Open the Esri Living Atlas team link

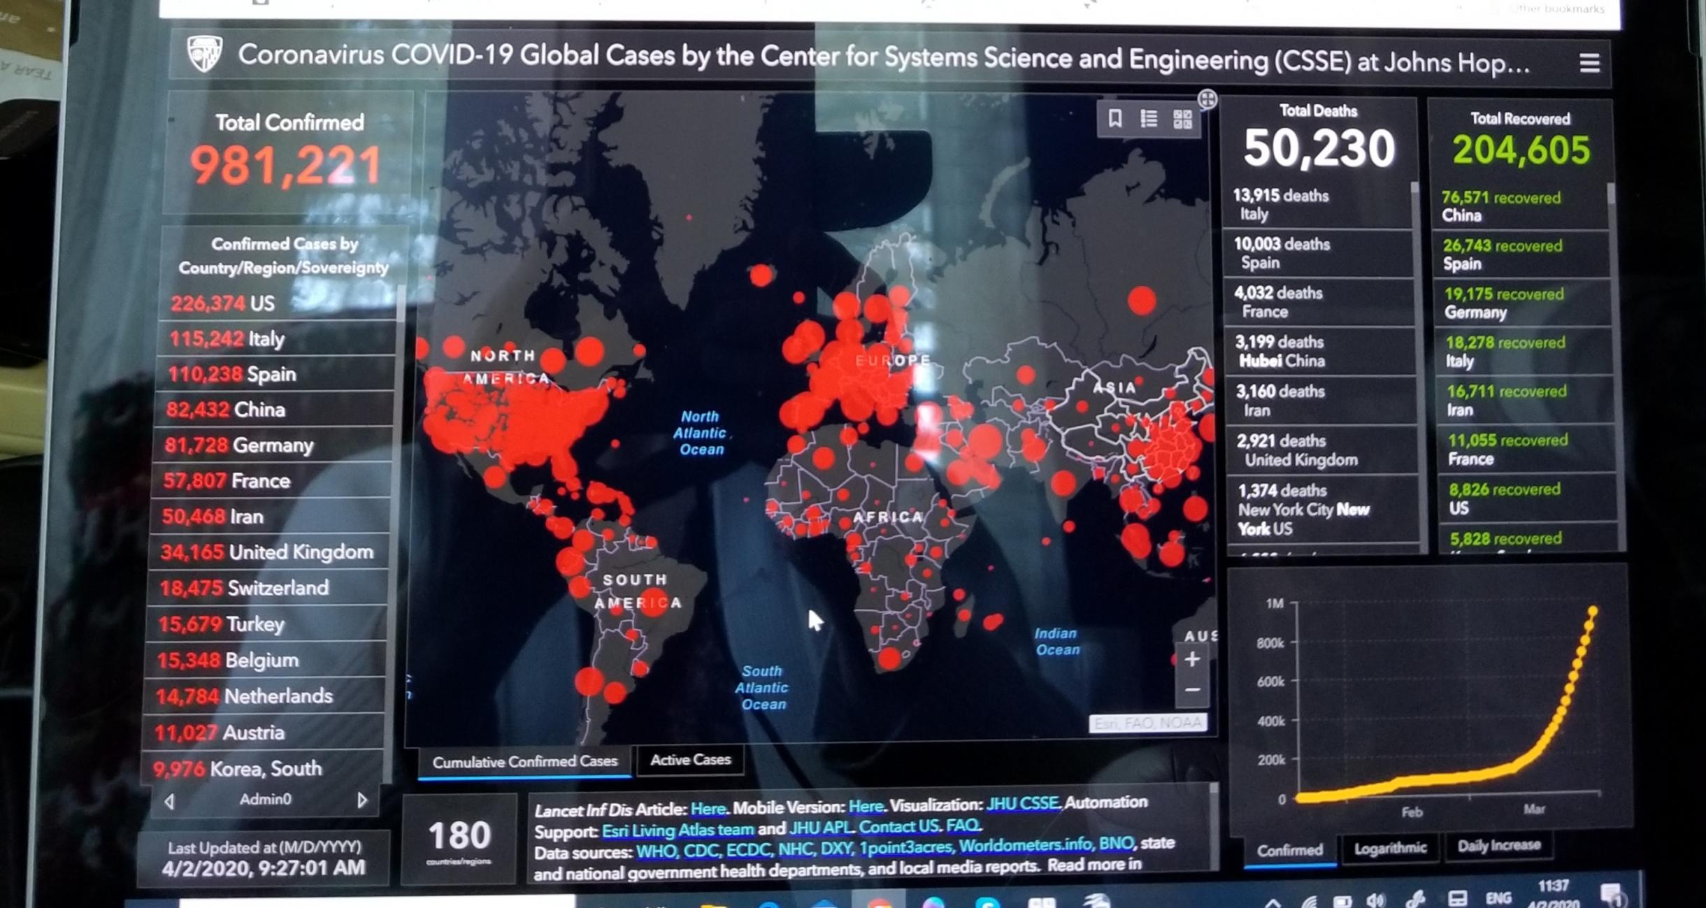tap(678, 830)
